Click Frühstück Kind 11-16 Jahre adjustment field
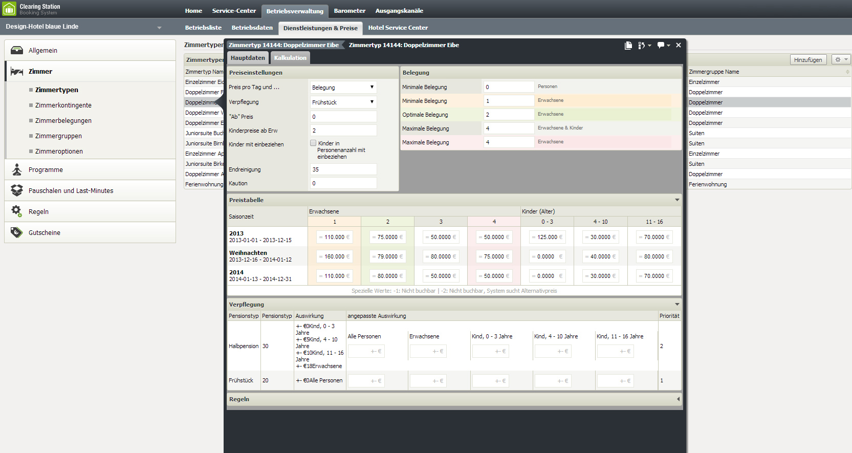852x453 pixels. point(616,381)
